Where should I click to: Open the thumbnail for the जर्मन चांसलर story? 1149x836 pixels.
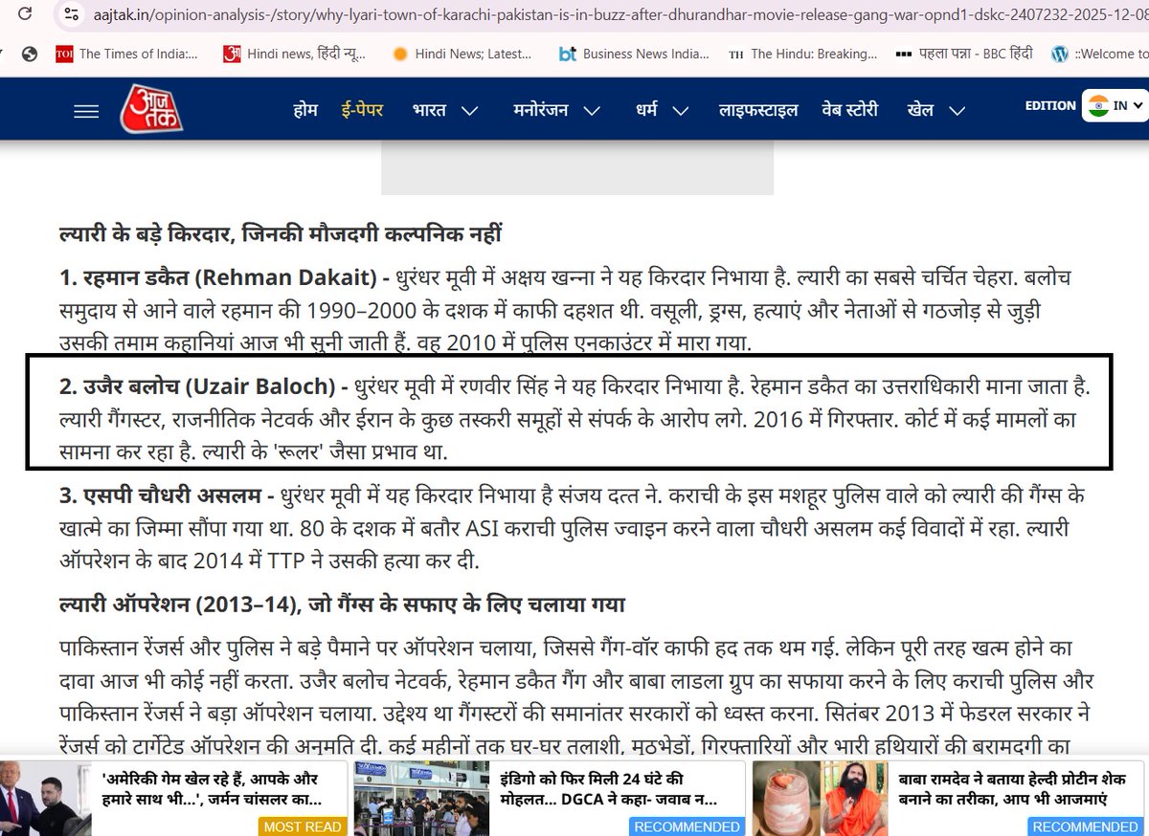coord(46,799)
